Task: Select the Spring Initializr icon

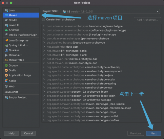Action: pyautogui.click(x=6, y=45)
